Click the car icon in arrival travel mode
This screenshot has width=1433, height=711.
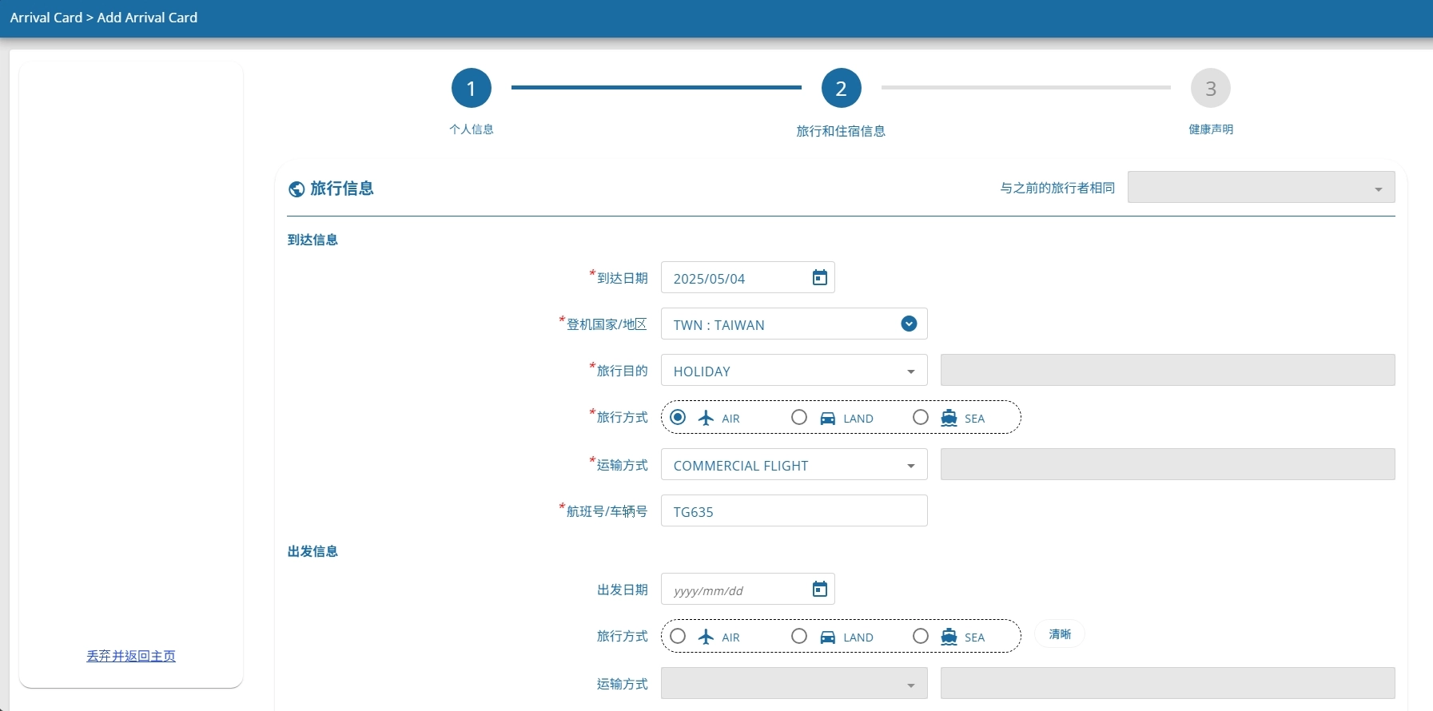[828, 418]
